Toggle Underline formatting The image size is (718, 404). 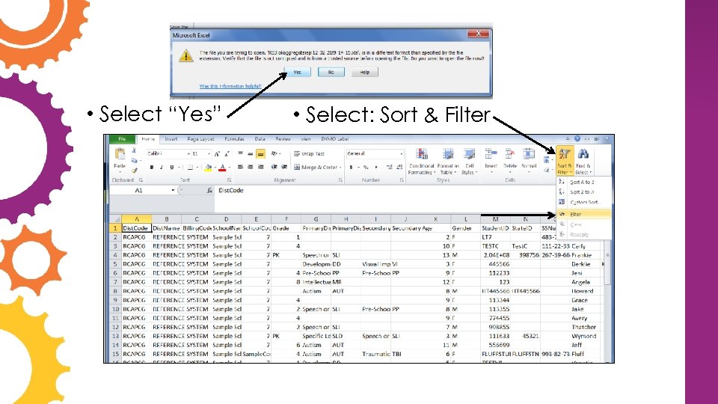pos(172,168)
